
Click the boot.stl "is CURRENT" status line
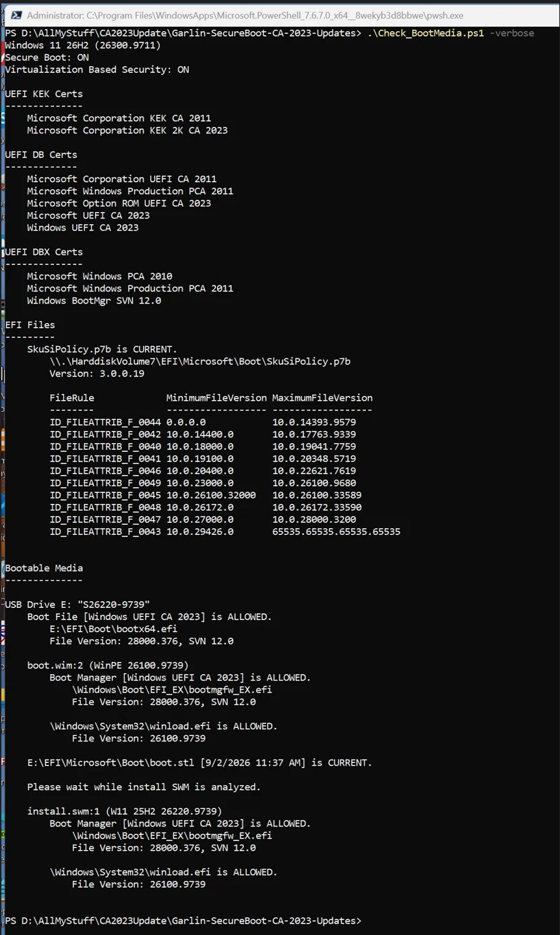(x=199, y=762)
